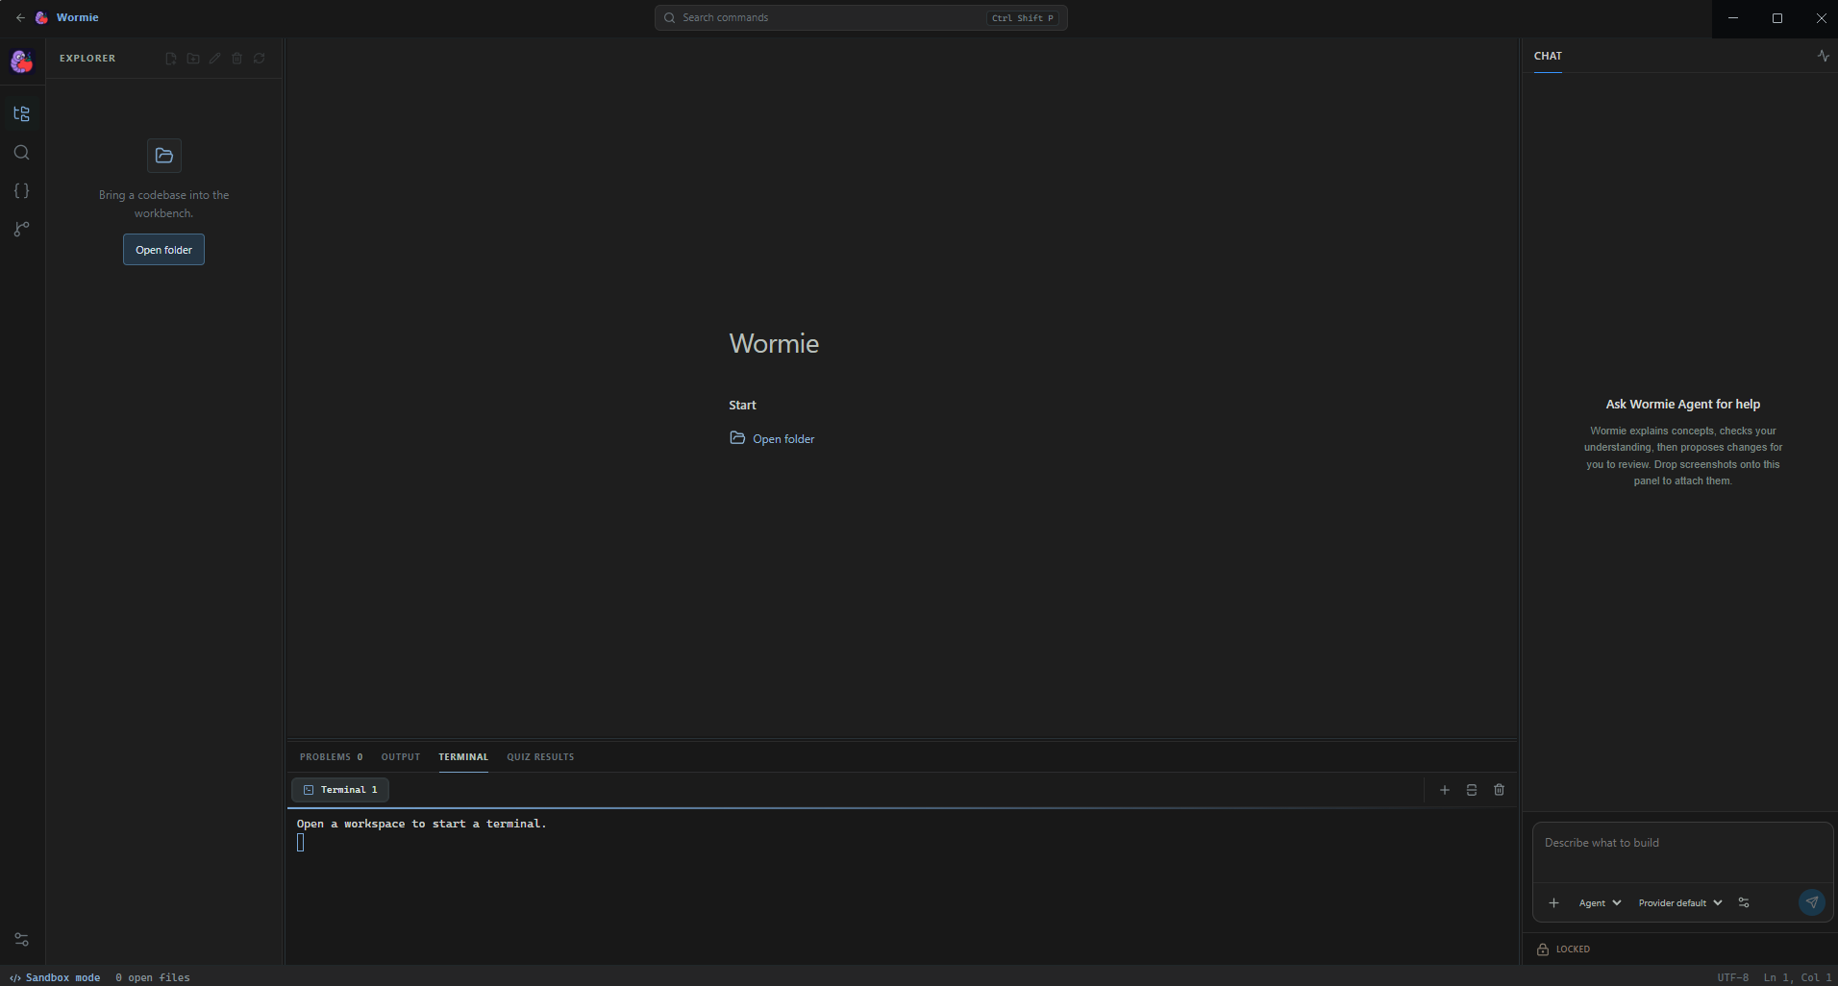Screen dimensions: 1838x986
Task: Select the Terminal 1 session tab
Action: (340, 790)
